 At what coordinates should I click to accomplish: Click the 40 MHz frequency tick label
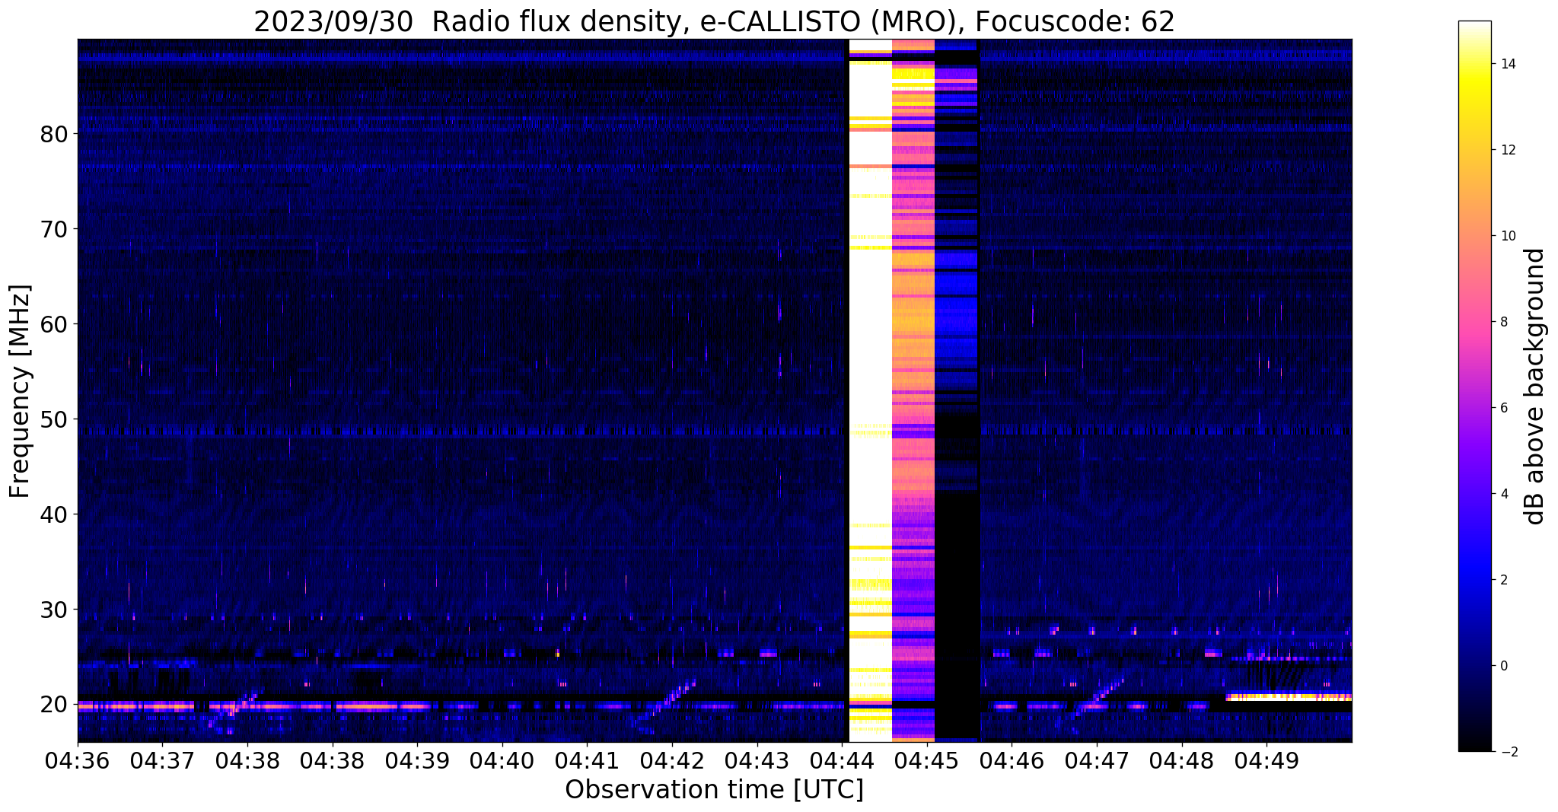click(54, 514)
